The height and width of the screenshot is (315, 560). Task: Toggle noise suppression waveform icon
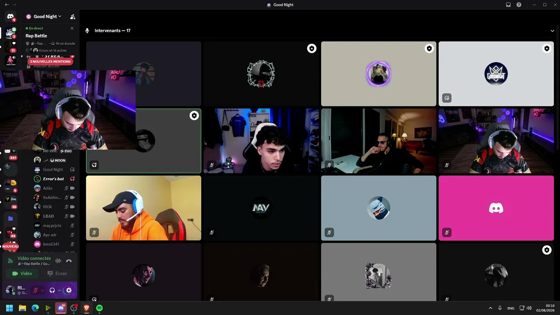(x=58, y=261)
